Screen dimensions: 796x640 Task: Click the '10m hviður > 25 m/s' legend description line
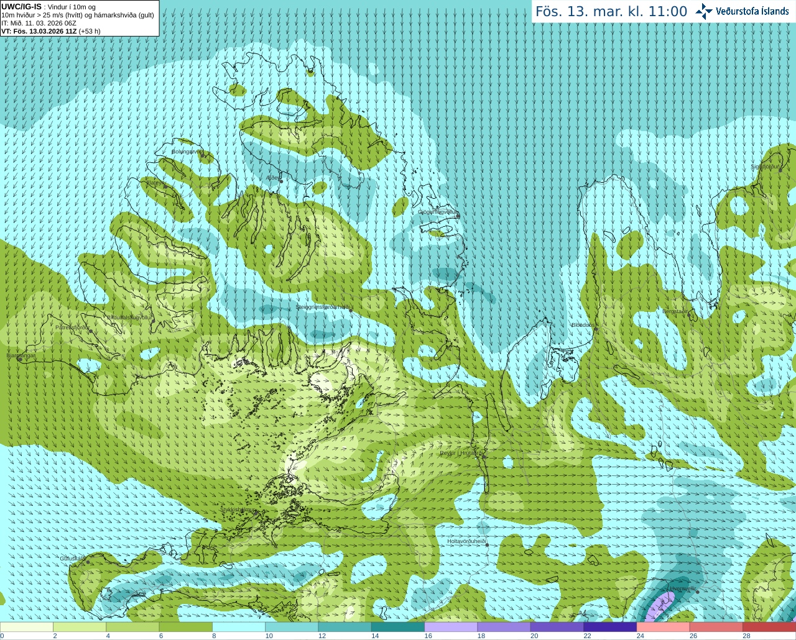pos(78,15)
